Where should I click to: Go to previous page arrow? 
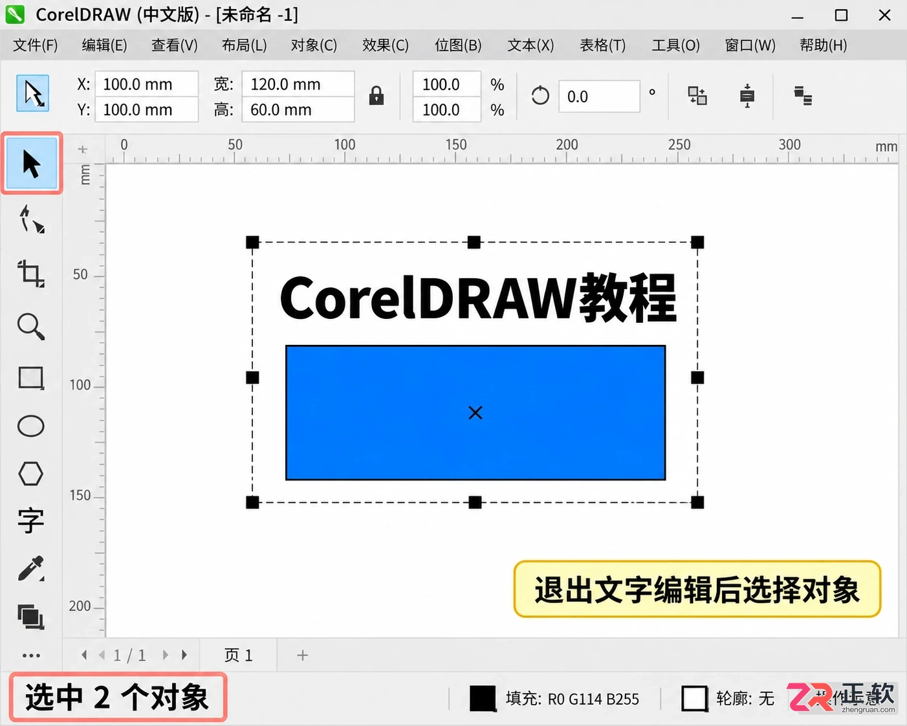click(x=102, y=655)
